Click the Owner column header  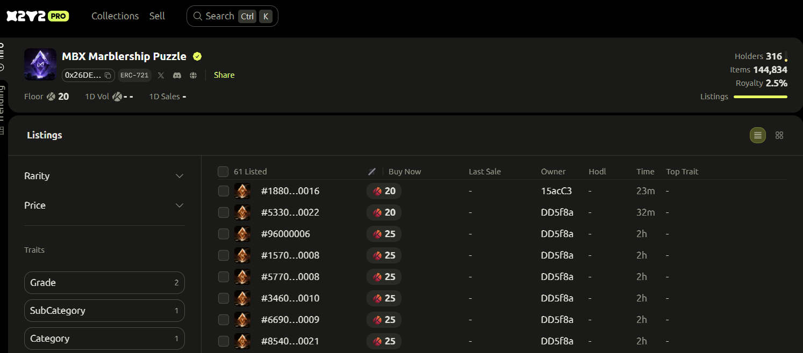pos(553,172)
